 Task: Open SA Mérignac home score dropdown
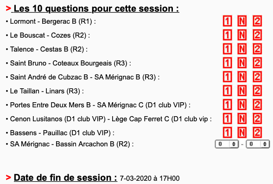coord(227,144)
